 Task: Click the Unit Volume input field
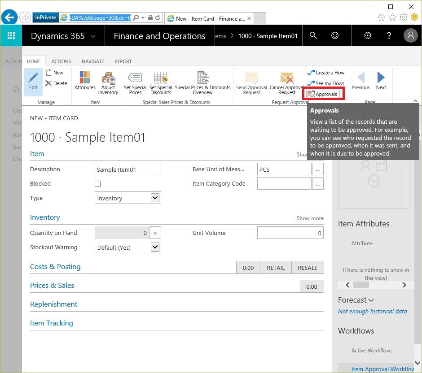(290, 233)
